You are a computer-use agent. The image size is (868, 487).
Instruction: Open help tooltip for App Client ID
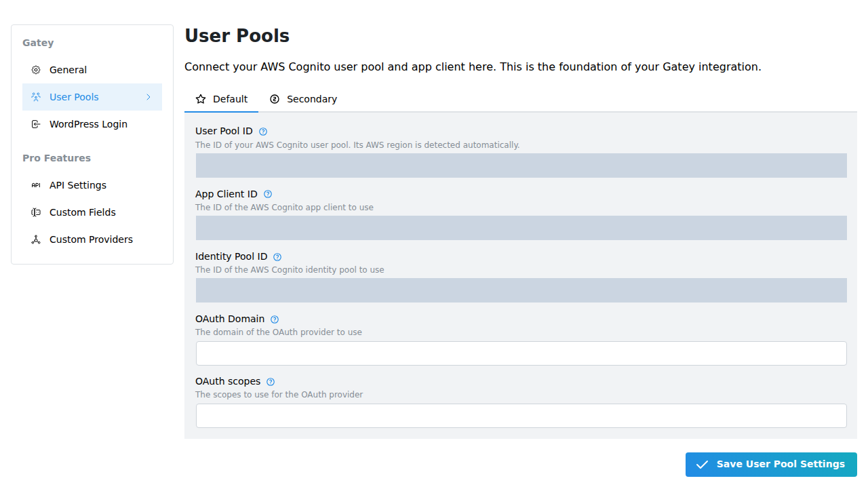[x=268, y=194]
